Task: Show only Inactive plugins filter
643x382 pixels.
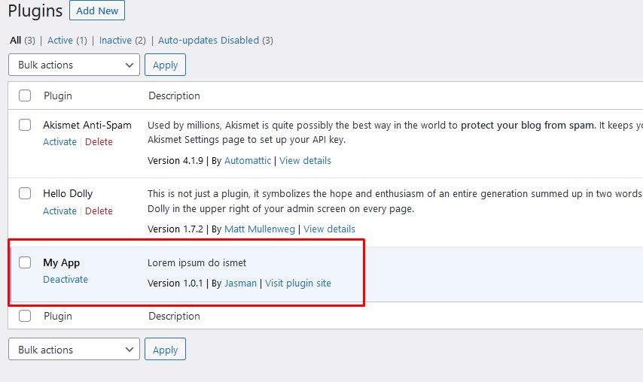Action: [x=115, y=41]
